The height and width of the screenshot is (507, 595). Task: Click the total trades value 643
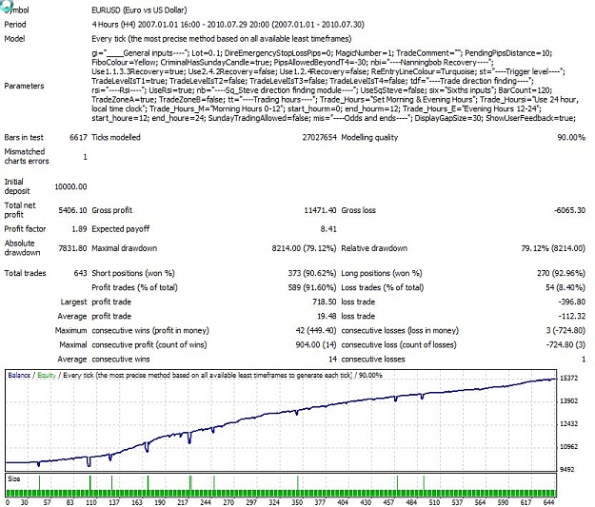tap(81, 273)
